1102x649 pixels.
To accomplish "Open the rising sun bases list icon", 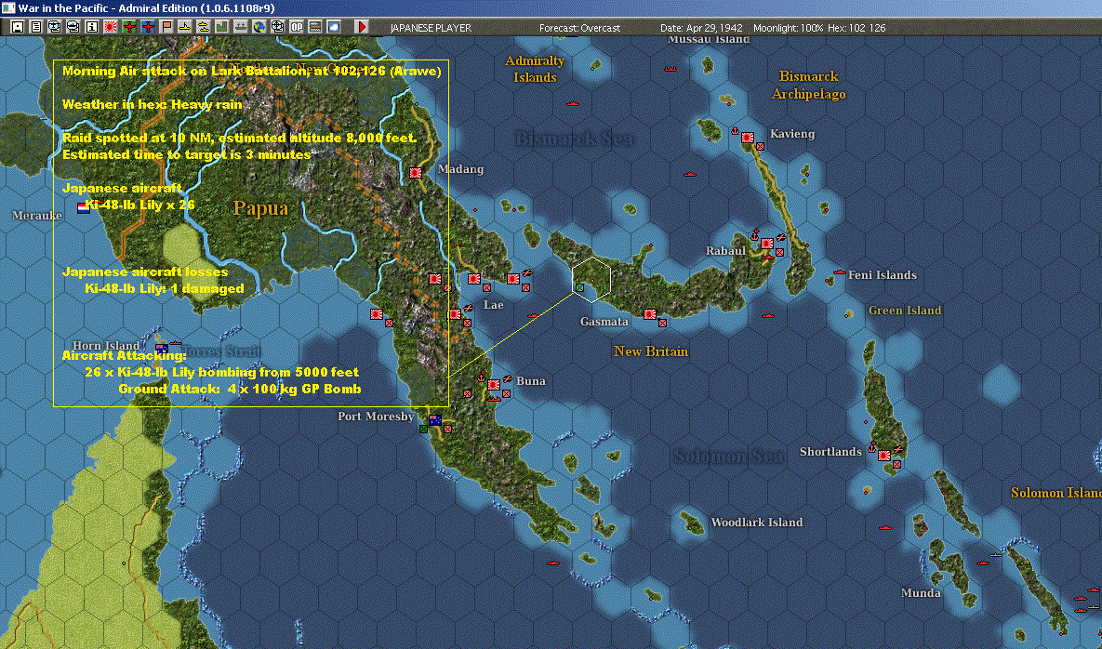I will pyautogui.click(x=111, y=27).
